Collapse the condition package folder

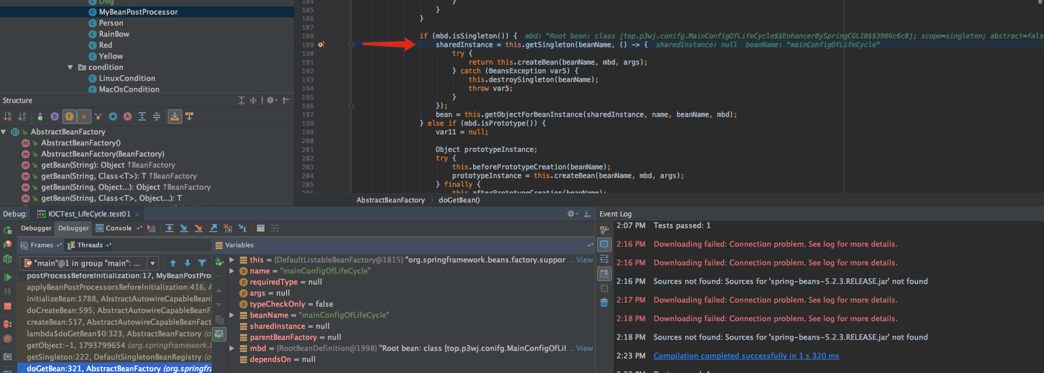pyautogui.click(x=70, y=68)
